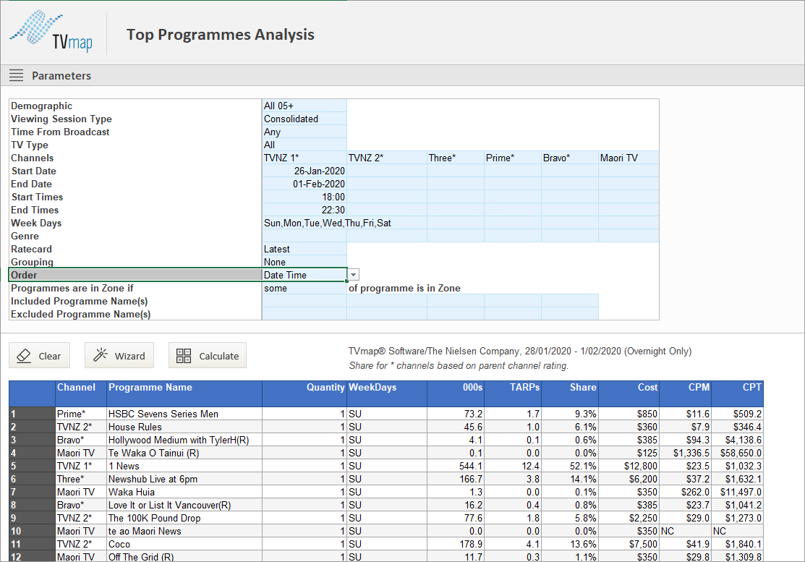This screenshot has width=805, height=562.
Task: Click the 000s column header
Action: tap(456, 393)
